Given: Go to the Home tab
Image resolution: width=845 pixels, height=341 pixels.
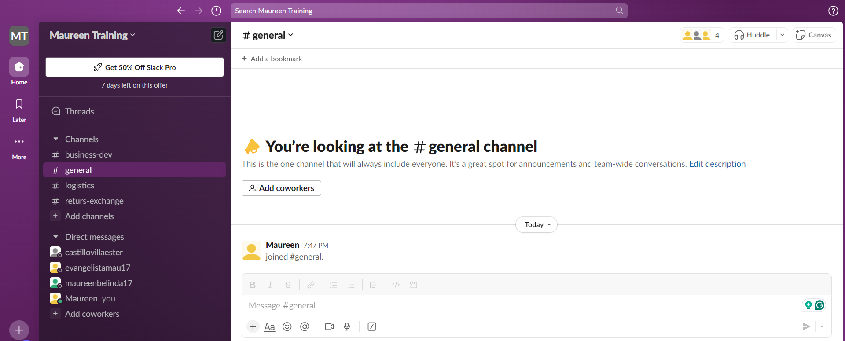Looking at the screenshot, I should pyautogui.click(x=19, y=71).
